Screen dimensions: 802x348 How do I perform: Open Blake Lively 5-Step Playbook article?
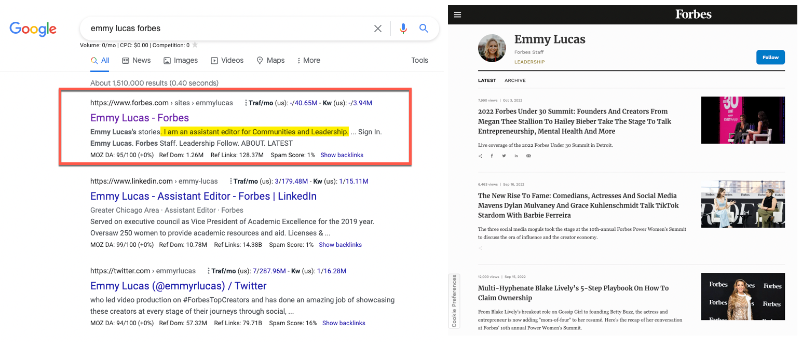pos(573,293)
